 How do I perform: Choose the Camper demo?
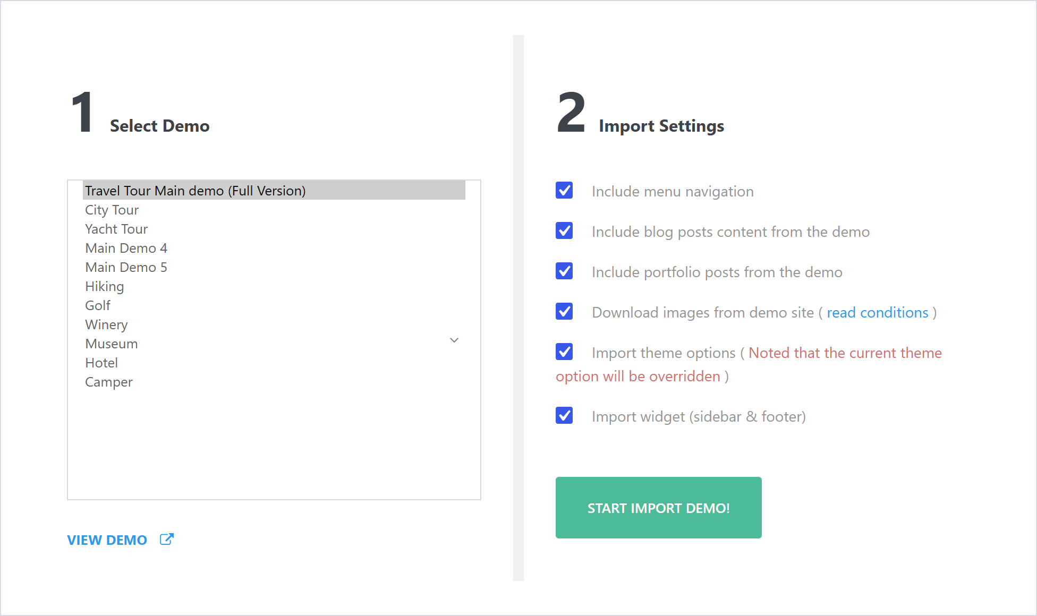click(x=274, y=381)
